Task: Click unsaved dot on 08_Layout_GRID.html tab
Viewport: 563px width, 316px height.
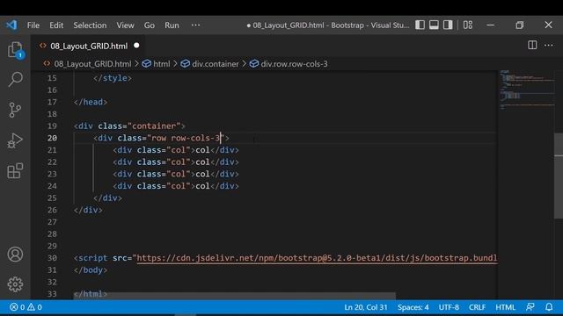Action: [136, 46]
